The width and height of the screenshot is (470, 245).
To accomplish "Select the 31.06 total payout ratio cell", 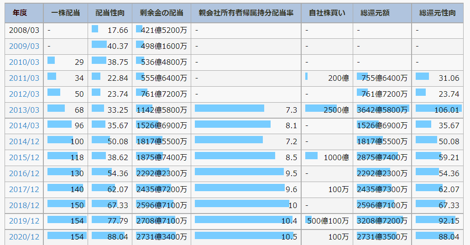I will coord(437,78).
